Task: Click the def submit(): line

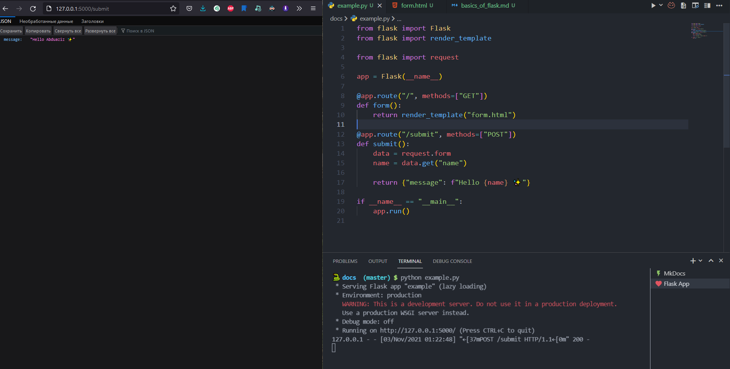Action: [x=383, y=144]
